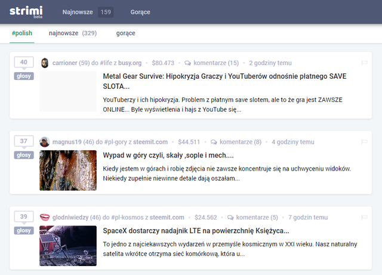Open the #pl-gory tag link
This screenshot has width=382, height=275.
point(115,142)
